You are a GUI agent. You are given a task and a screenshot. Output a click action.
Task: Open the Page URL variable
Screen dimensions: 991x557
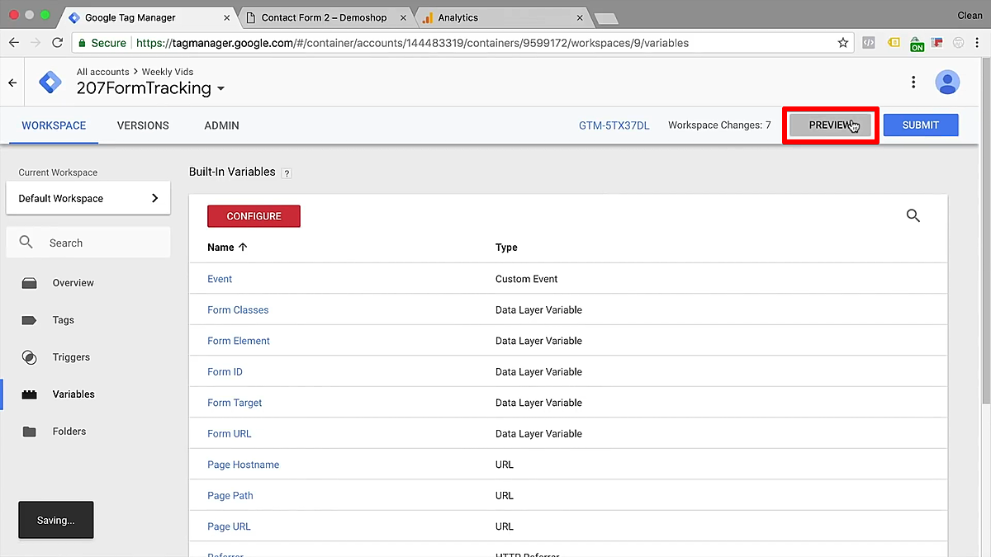point(229,526)
